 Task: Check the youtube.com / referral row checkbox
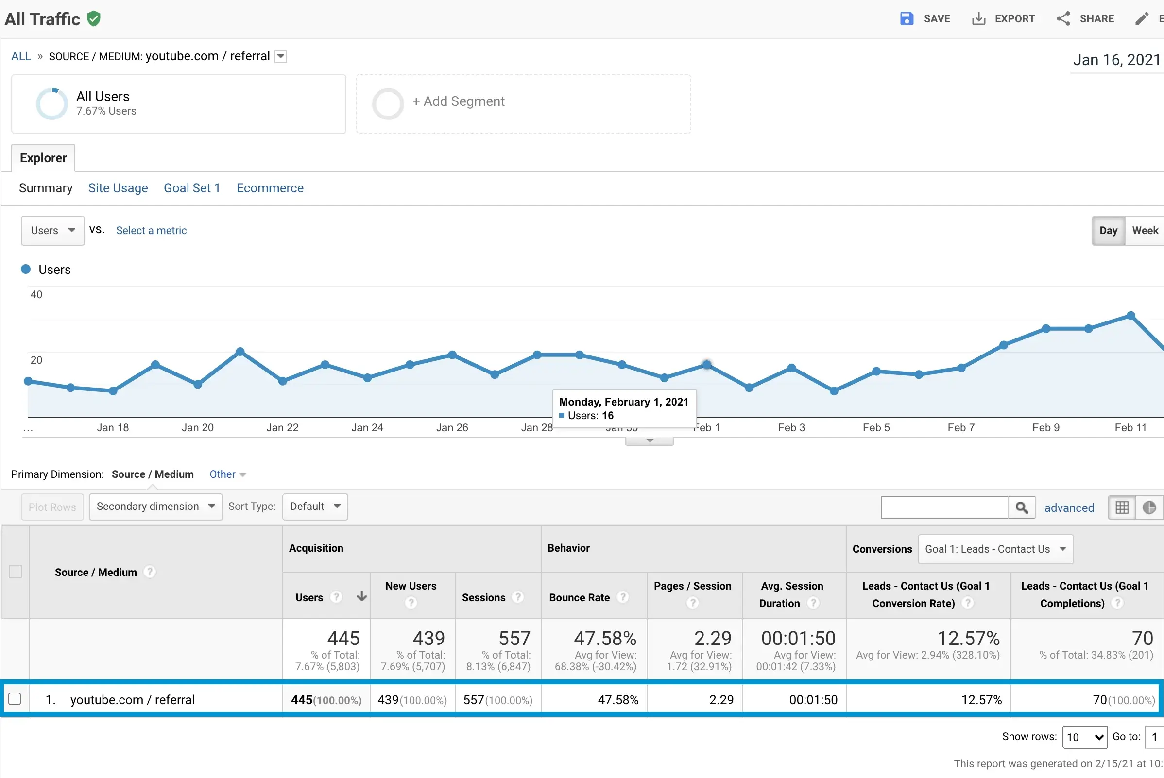(15, 699)
